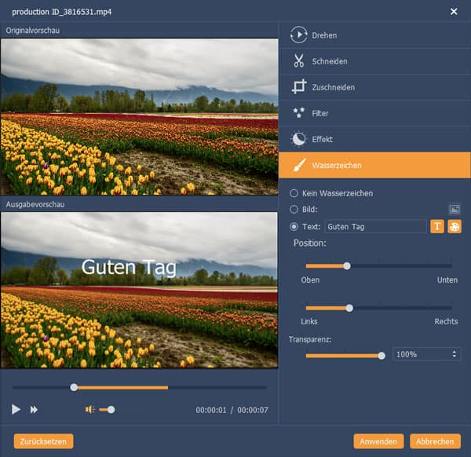Adjust the transparency percentage stepper arrows
The width and height of the screenshot is (471, 457).
(x=455, y=354)
